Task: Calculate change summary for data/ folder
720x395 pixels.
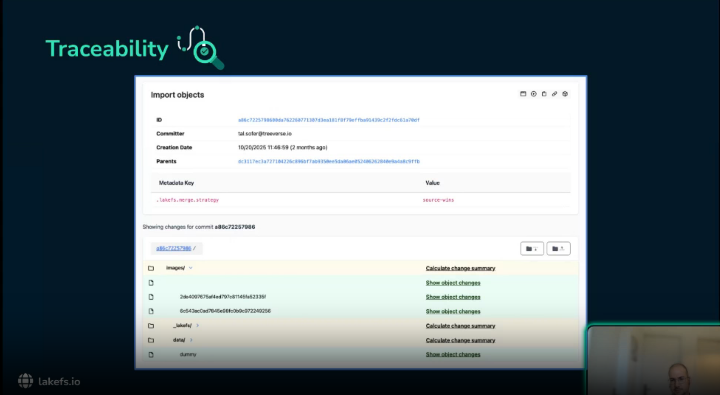Action: tap(460, 340)
